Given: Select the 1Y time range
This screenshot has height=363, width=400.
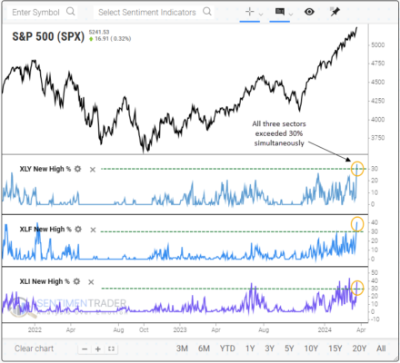Looking at the screenshot, I should (250, 348).
